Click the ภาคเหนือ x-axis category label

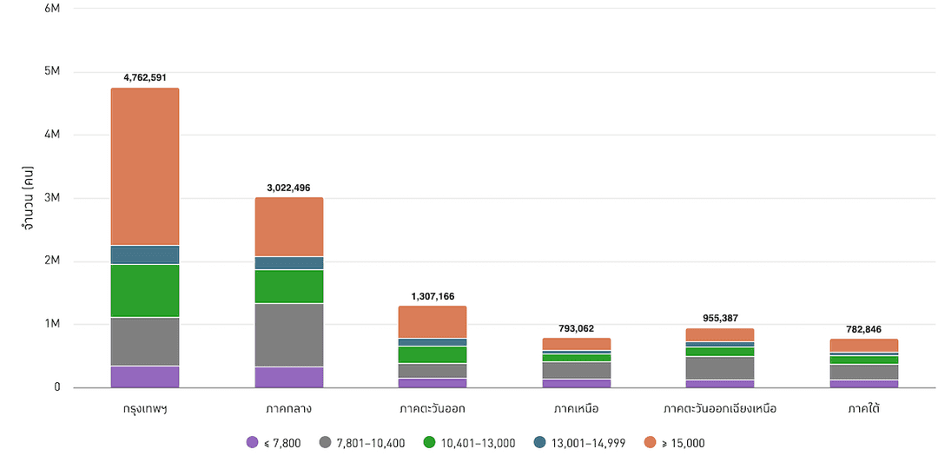click(x=576, y=408)
